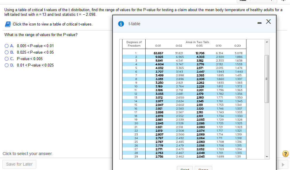Click the 'Click to select your answer' text
The width and height of the screenshot is (290, 170).
pos(27,154)
